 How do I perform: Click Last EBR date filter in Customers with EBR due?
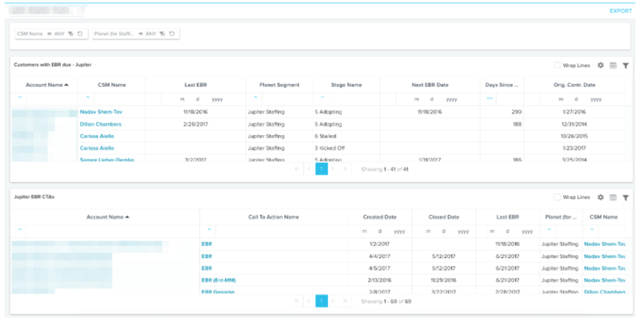[x=203, y=99]
